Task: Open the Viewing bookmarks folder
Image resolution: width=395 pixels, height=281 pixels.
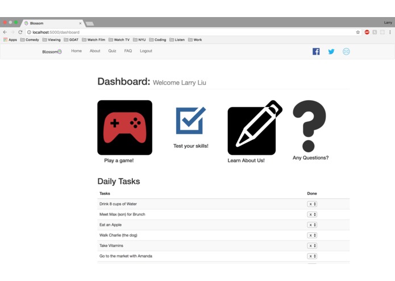Action: [51, 40]
